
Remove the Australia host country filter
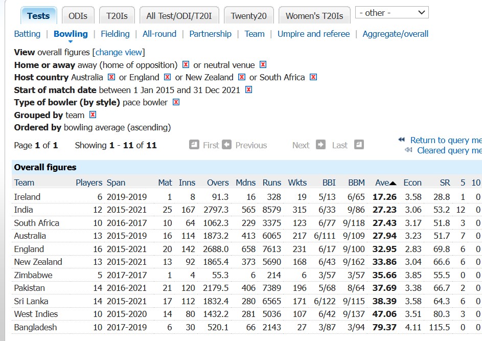(111, 77)
